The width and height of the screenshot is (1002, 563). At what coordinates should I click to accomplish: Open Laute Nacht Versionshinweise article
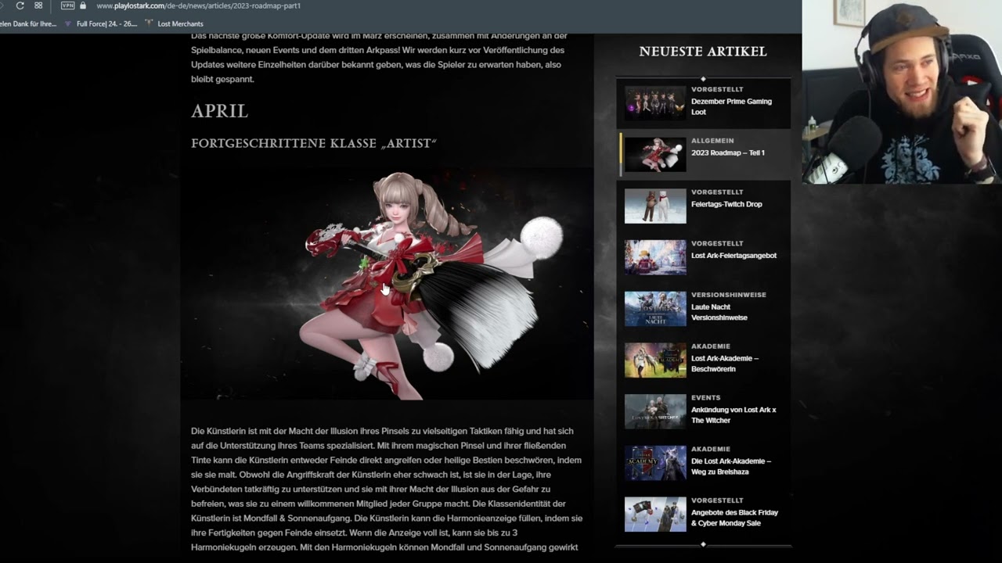(719, 312)
